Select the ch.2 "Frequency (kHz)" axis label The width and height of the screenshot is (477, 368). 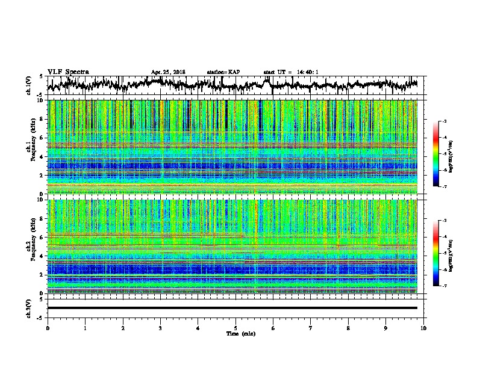33,239
